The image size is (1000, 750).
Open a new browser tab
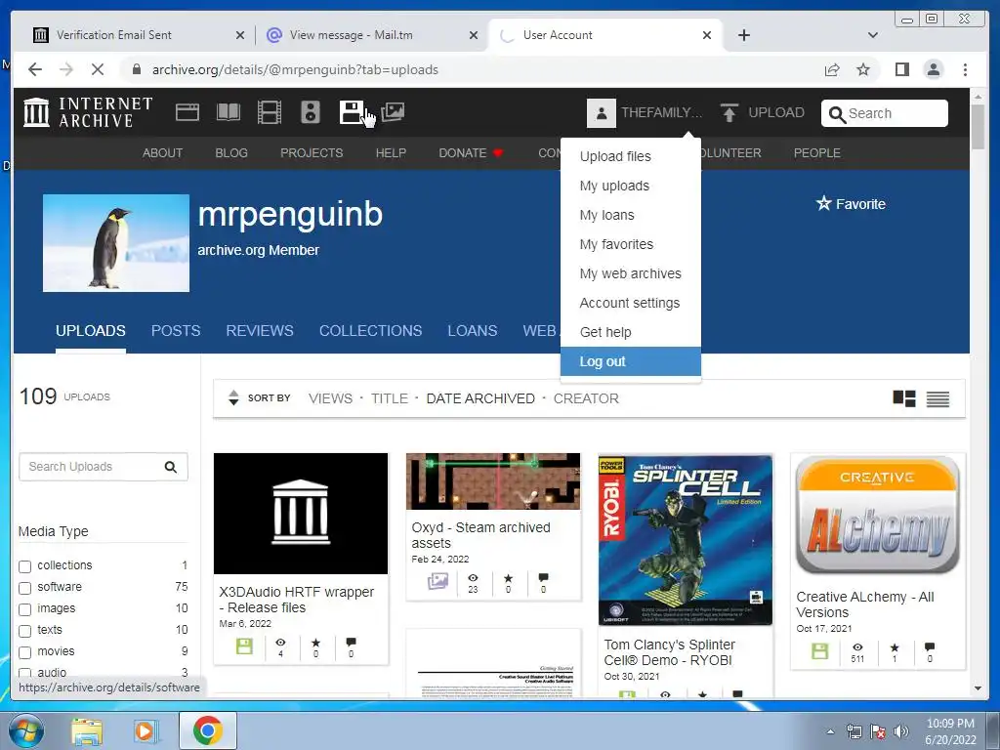pyautogui.click(x=743, y=35)
